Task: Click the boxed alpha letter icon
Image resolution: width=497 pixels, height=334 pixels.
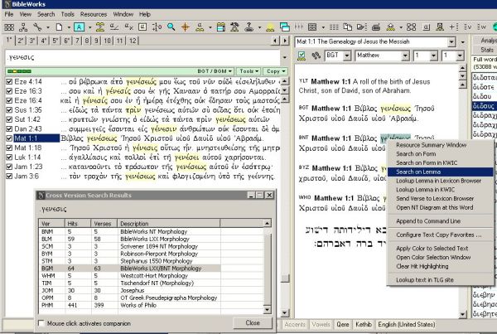Action: (142, 27)
